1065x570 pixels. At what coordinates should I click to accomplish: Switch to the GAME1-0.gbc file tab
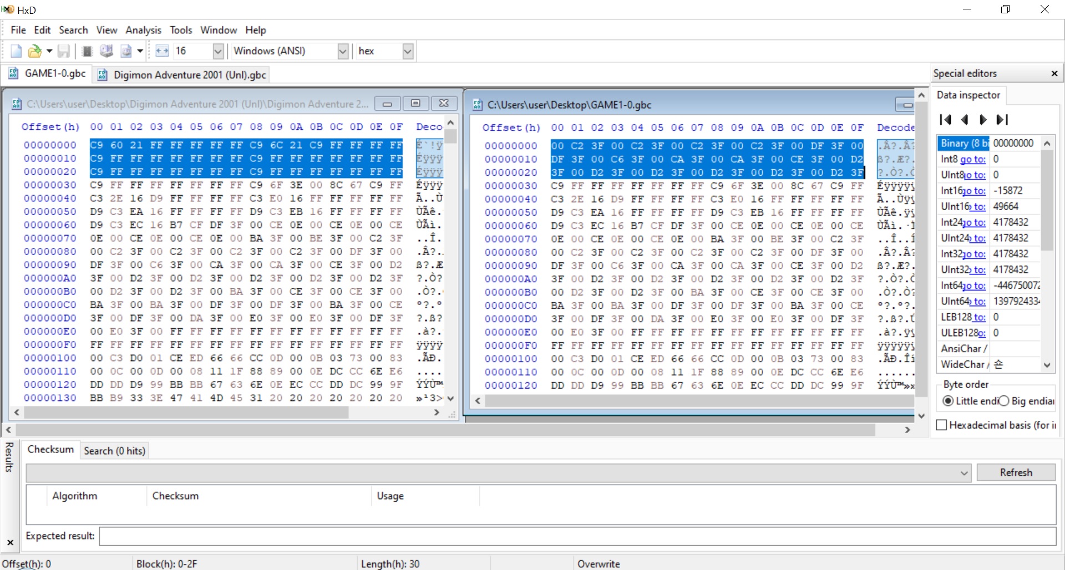point(48,74)
